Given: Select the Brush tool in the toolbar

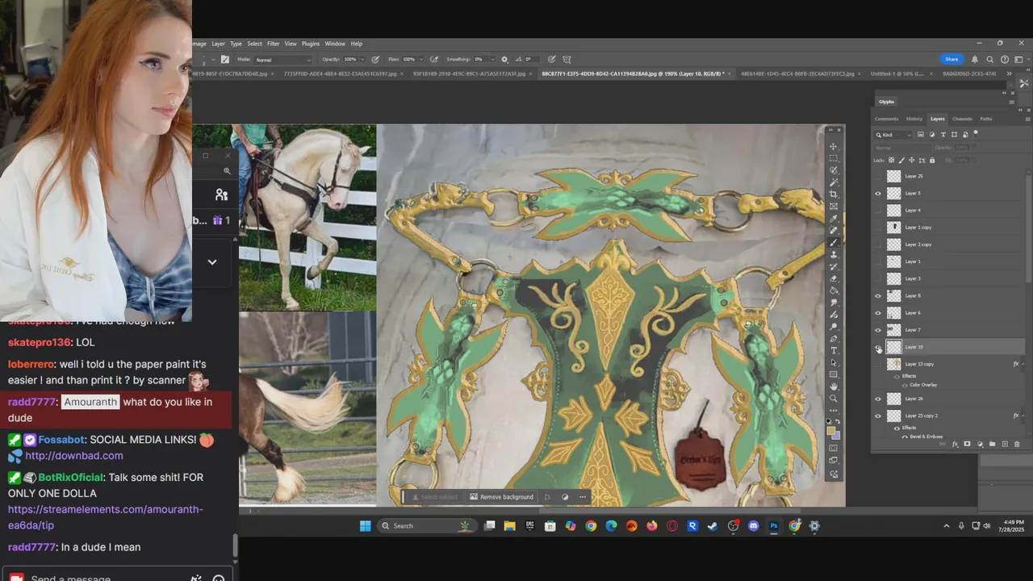Looking at the screenshot, I should click(x=834, y=243).
